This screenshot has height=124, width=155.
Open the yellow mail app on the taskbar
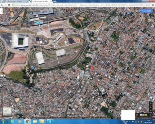point(42,122)
